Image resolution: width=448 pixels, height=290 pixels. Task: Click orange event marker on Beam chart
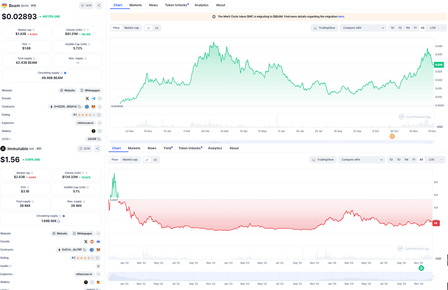[392, 136]
